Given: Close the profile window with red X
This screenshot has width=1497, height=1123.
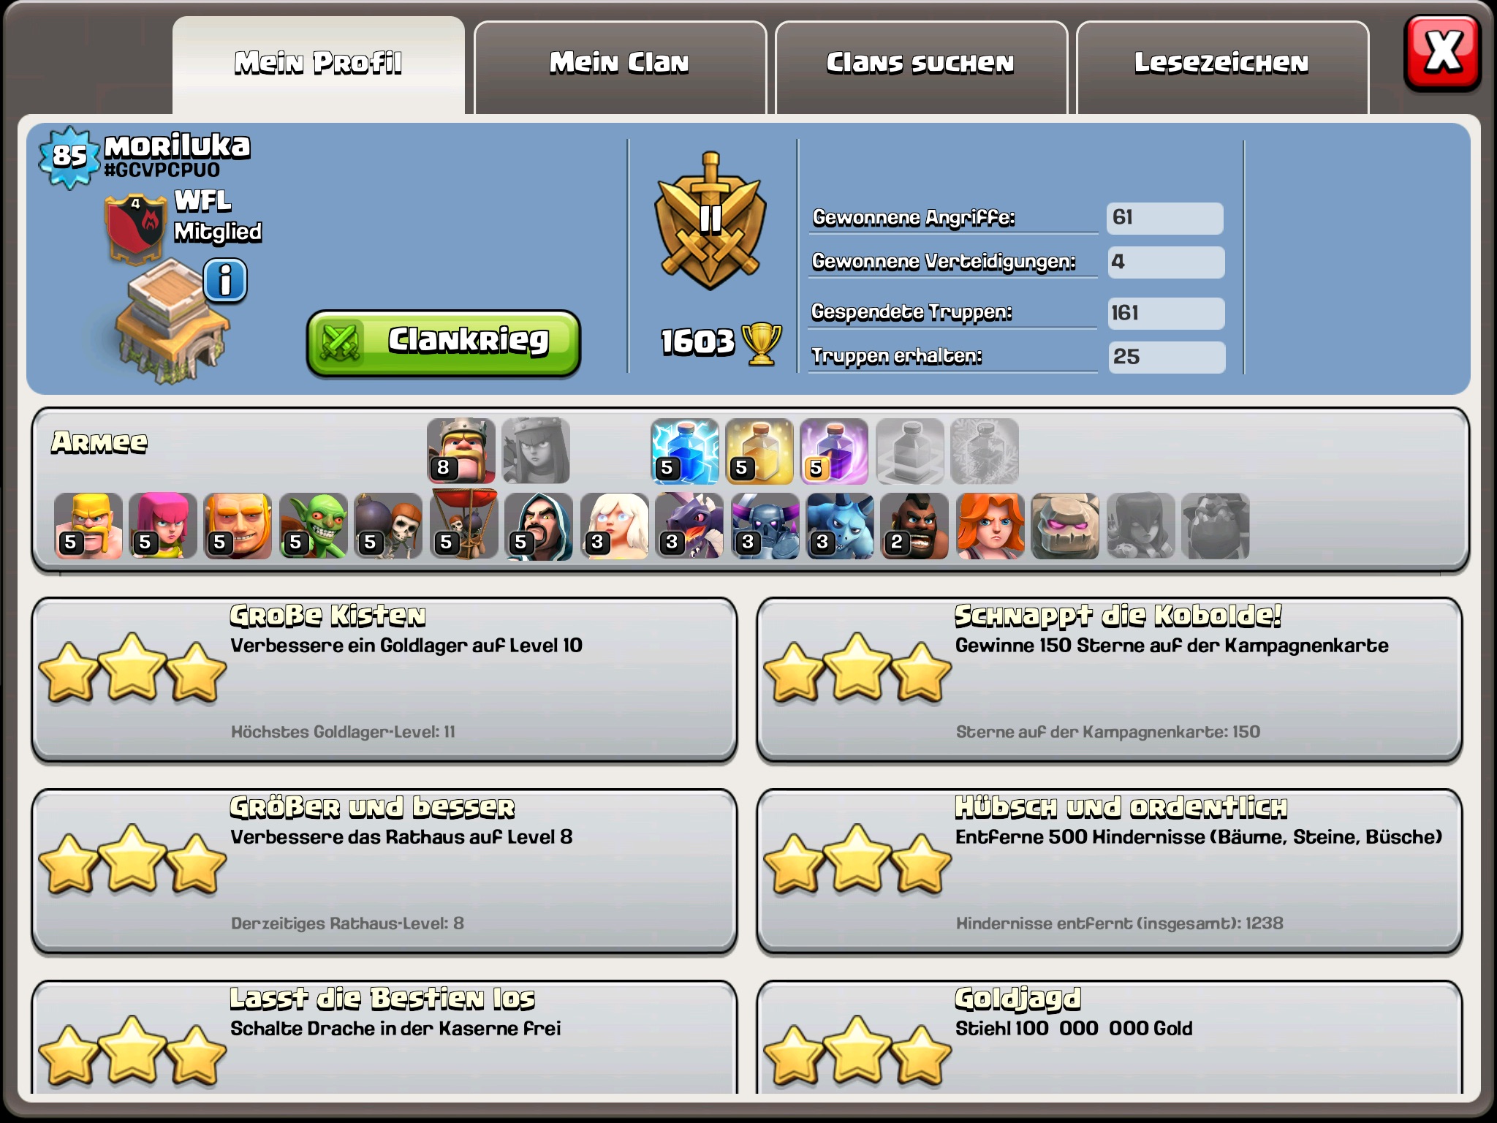Looking at the screenshot, I should [1442, 54].
